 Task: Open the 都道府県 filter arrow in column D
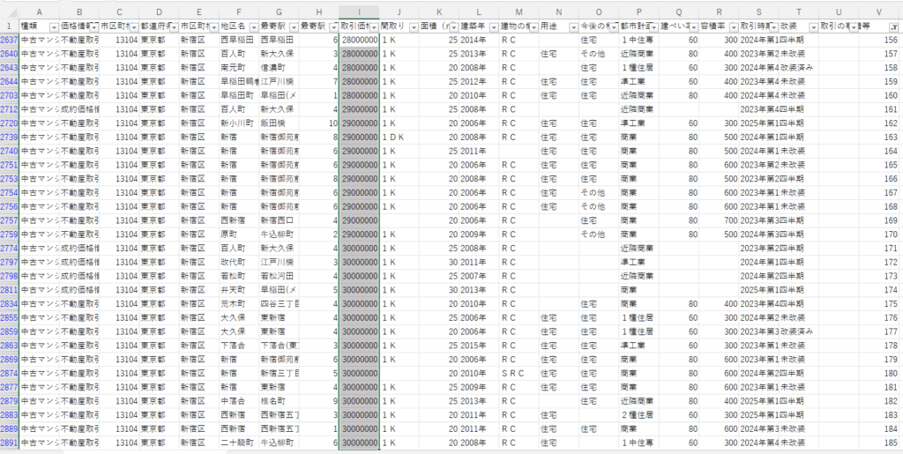172,26
